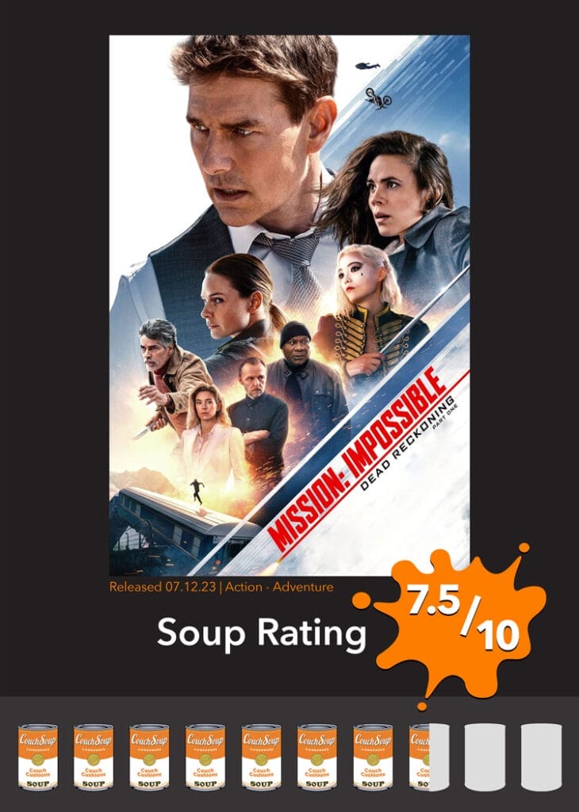Click the fifth Couch Soup can icon

261,756
